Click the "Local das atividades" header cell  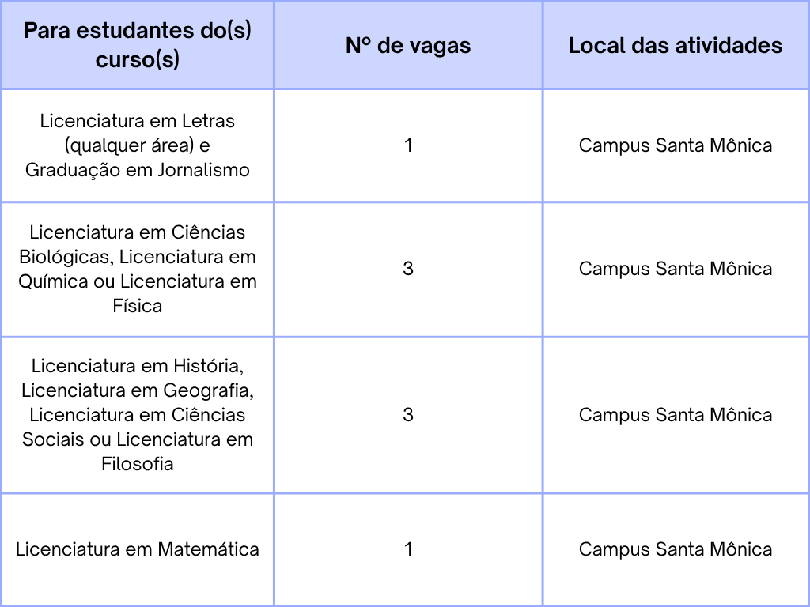tap(676, 45)
